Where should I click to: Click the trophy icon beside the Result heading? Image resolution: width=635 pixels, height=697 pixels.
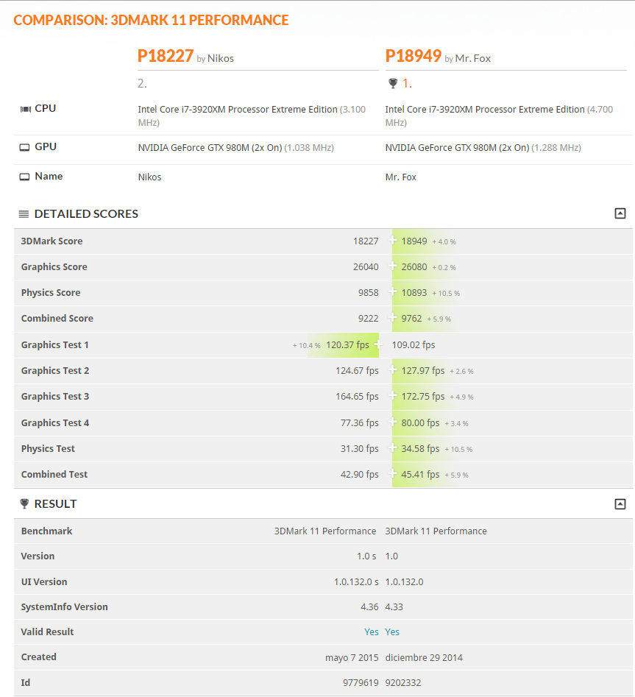[24, 504]
